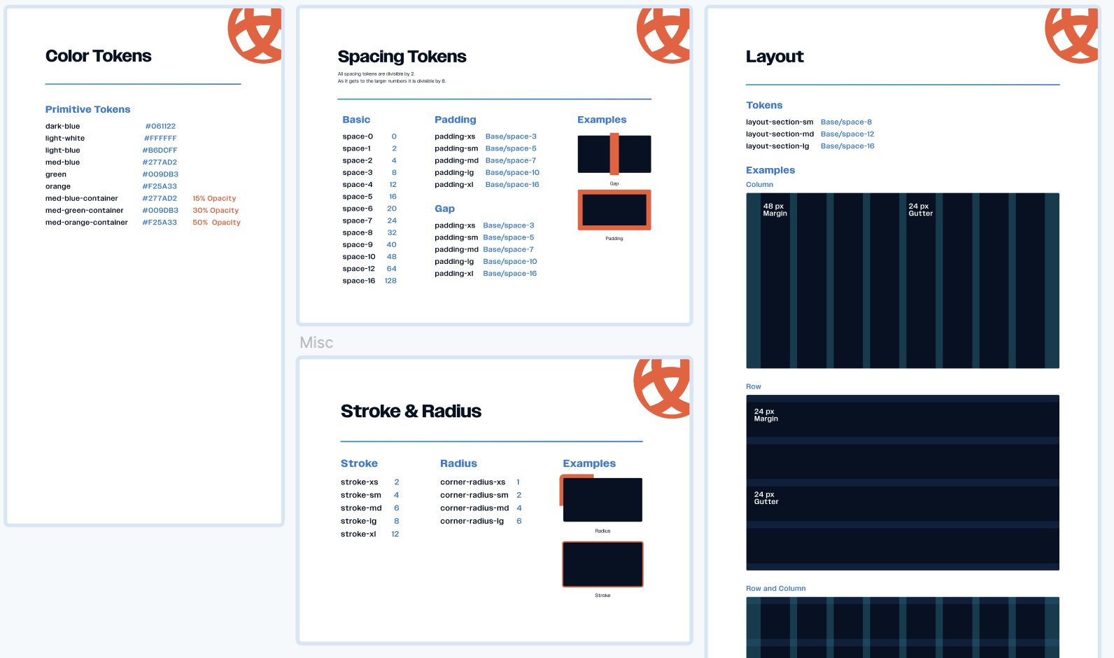Select the orange logo in Spacing Tokens frame
1114x658 pixels.
pos(664,35)
